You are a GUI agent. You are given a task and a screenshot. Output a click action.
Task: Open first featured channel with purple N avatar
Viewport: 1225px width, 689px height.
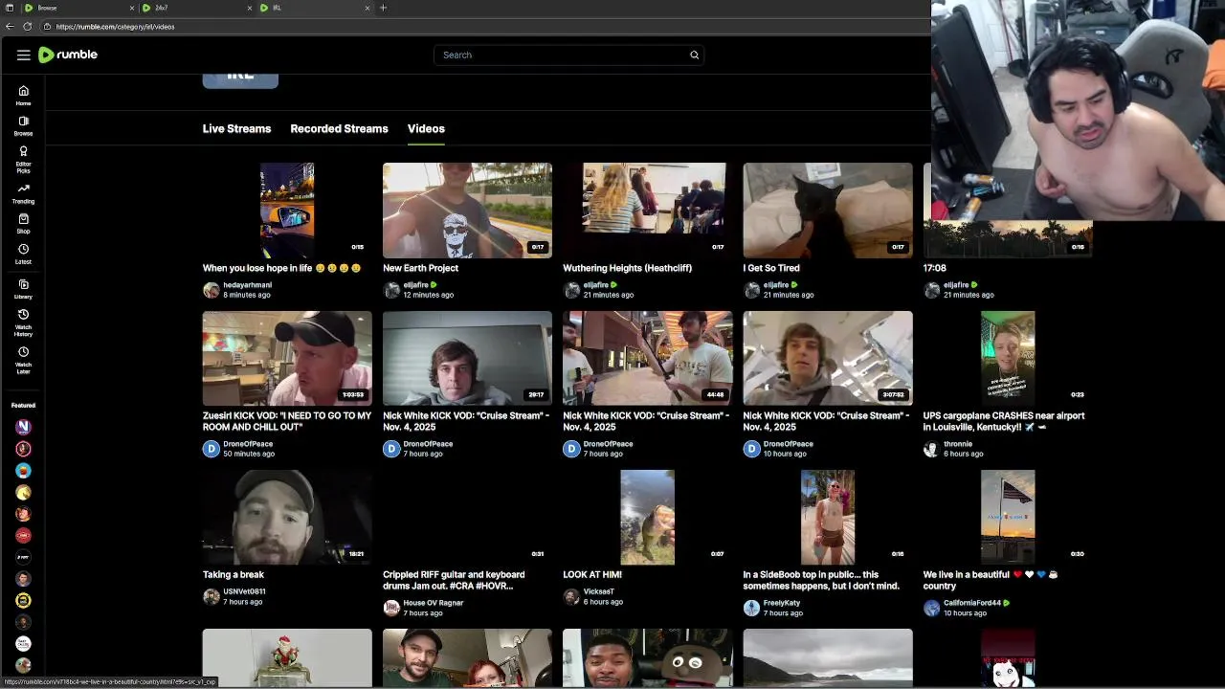pyautogui.click(x=23, y=427)
